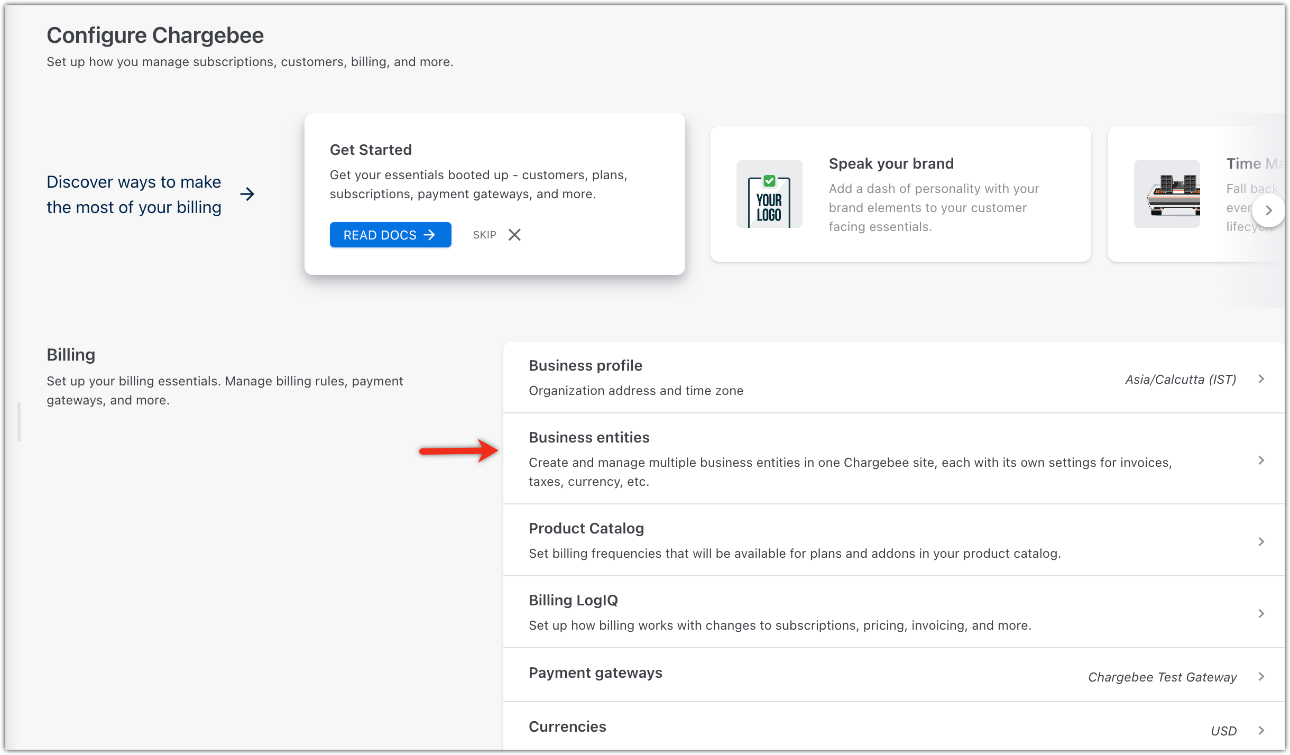Viewport: 1290px width, 755px height.
Task: Click arrow beside Discover ways heading
Action: 247,194
